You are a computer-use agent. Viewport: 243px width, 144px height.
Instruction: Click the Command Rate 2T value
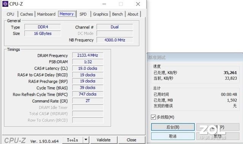pyautogui.click(x=88, y=101)
